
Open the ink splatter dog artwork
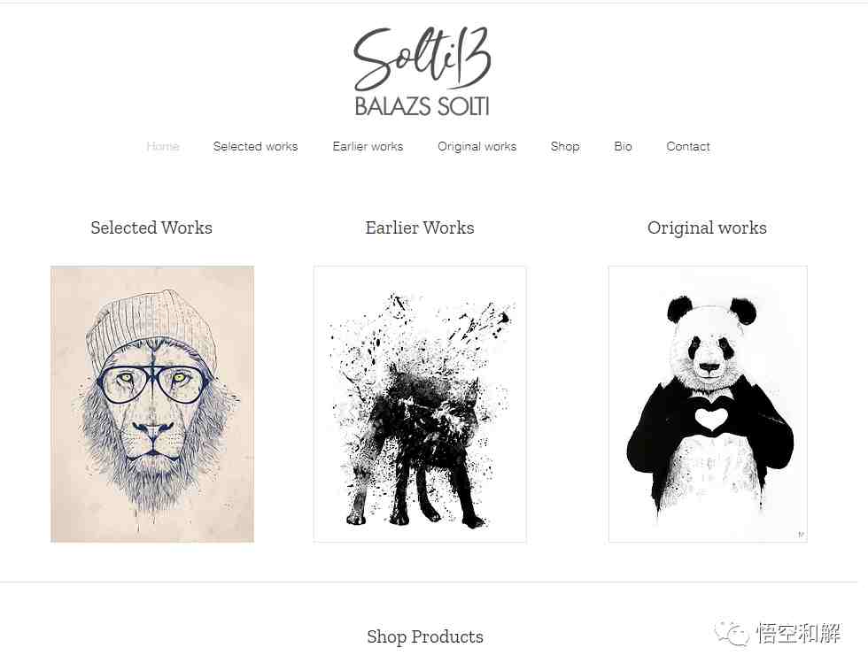[420, 404]
